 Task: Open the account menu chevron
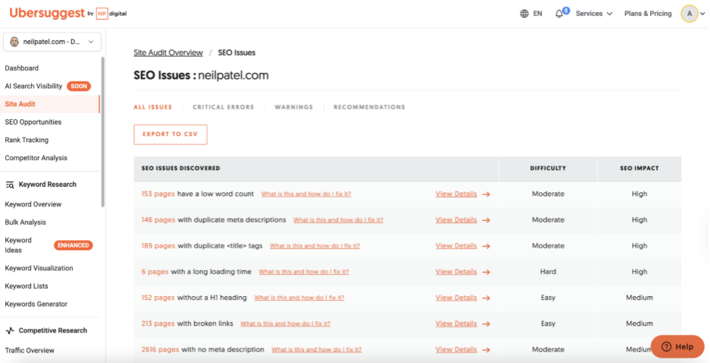click(702, 14)
